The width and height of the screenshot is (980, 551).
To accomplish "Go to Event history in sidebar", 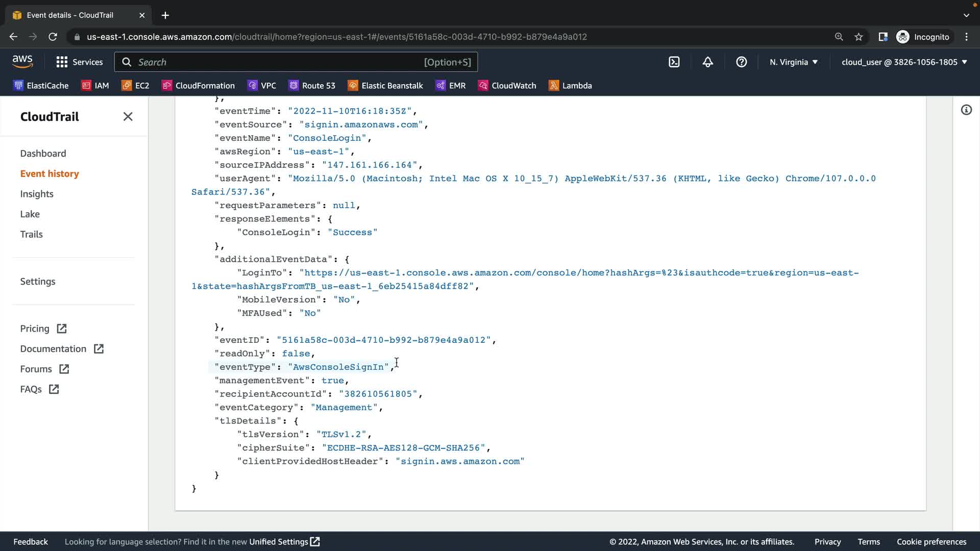I will coord(50,174).
